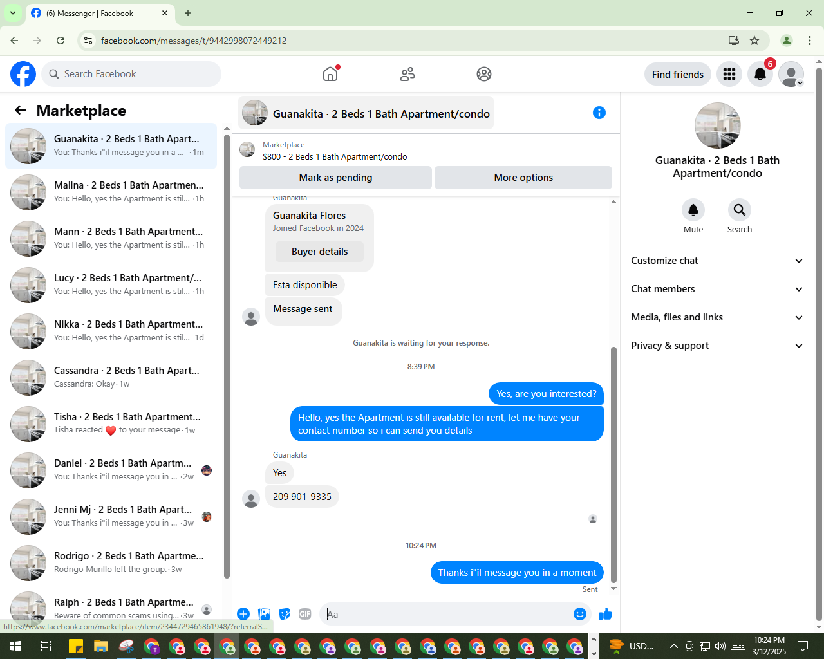Open File Explorer from the taskbar
The image size is (824, 659).
coord(101,646)
